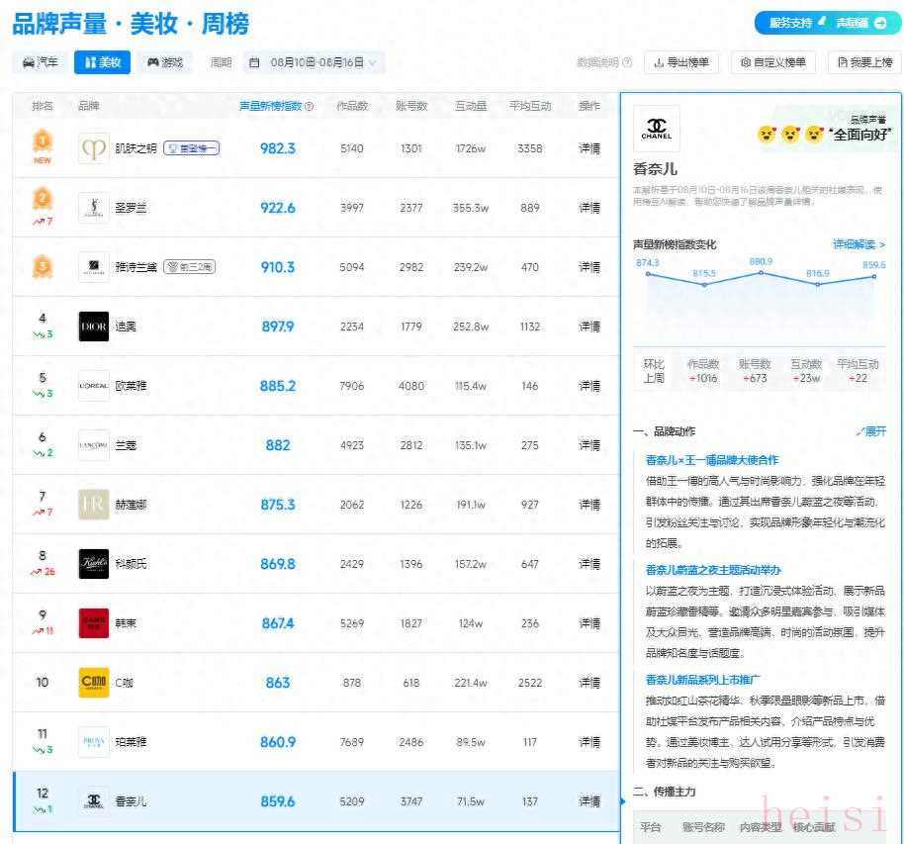The image size is (904, 844).
Task: Click the L'Oréal 欧莱雅 brand logo
Action: tap(94, 386)
